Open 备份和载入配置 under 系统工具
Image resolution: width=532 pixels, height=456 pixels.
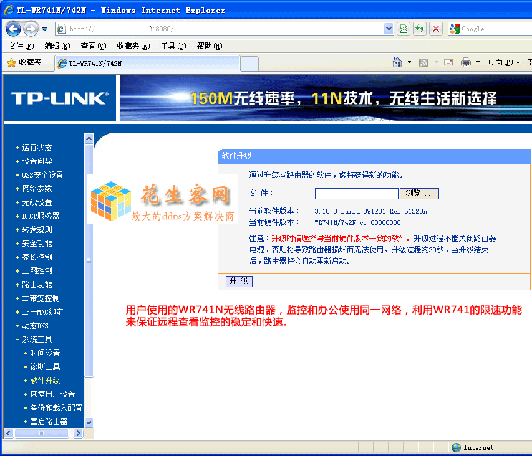[x=56, y=408]
